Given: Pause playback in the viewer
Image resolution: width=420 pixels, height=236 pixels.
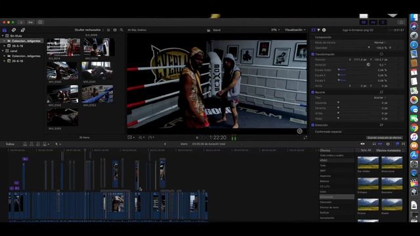Looking at the screenshot, I should [197, 138].
